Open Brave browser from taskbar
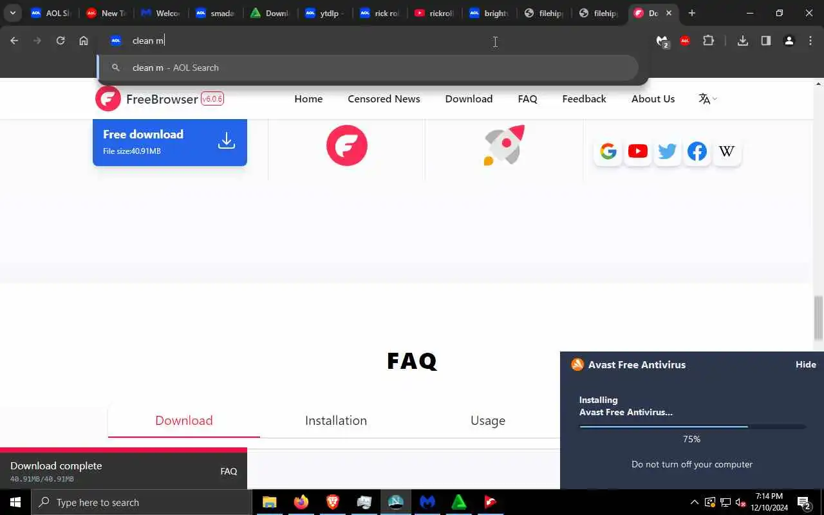 coord(333,502)
